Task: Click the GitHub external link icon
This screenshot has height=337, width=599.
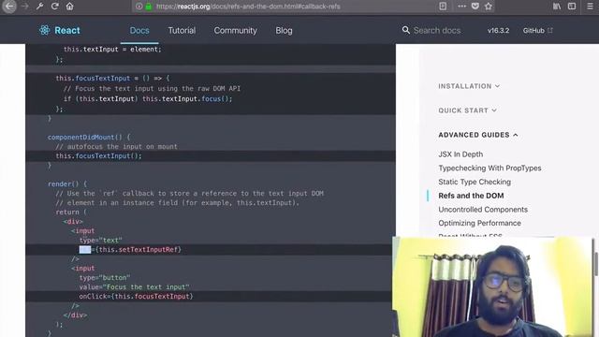Action: click(x=550, y=30)
